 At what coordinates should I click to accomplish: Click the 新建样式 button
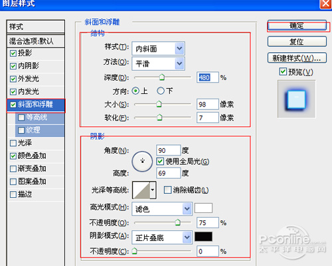point(297,58)
